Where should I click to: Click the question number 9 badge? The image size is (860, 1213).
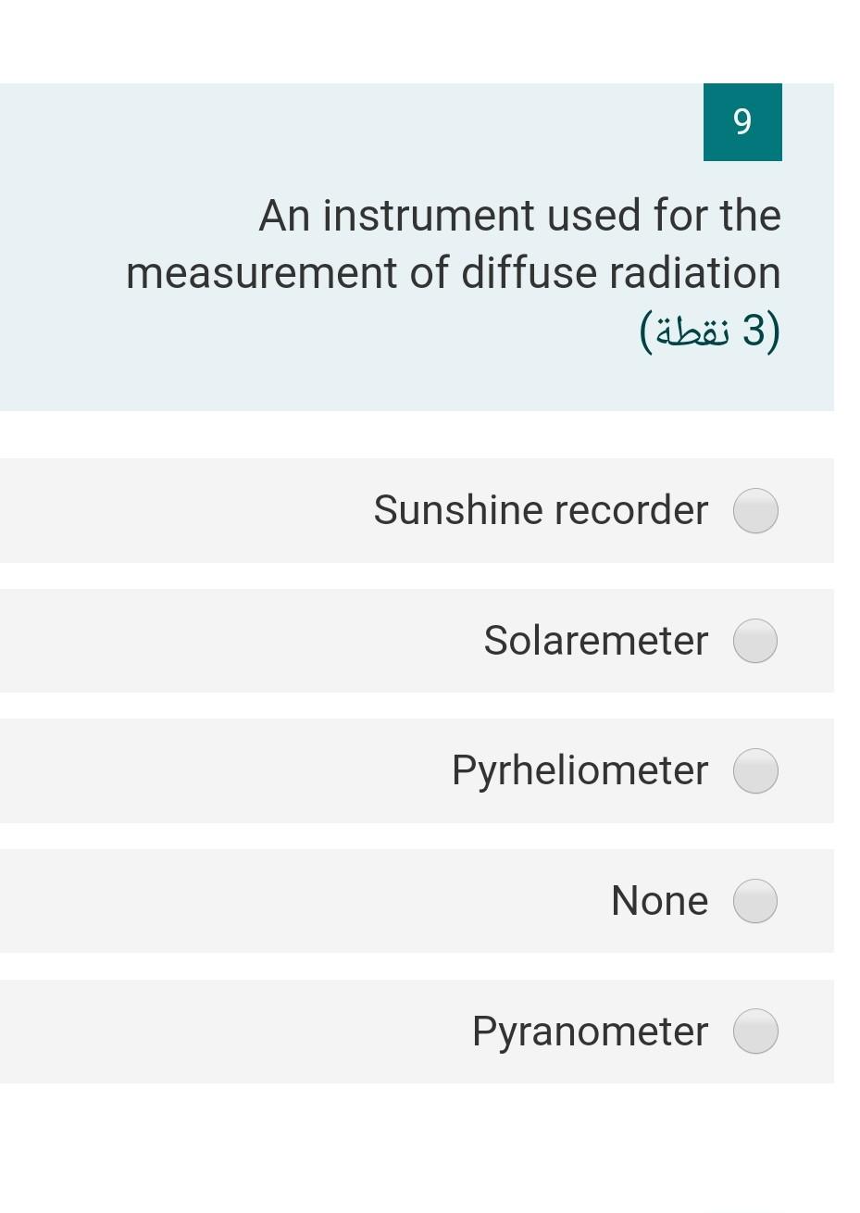(x=742, y=121)
